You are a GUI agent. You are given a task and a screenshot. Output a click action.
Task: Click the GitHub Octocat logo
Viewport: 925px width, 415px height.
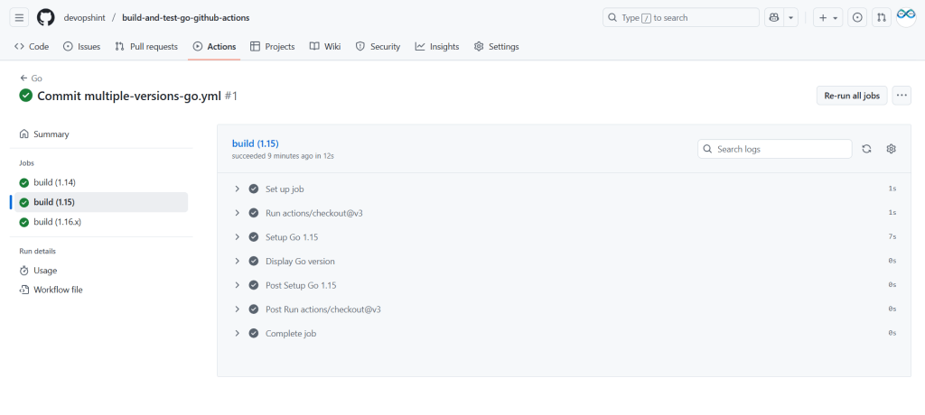point(45,18)
